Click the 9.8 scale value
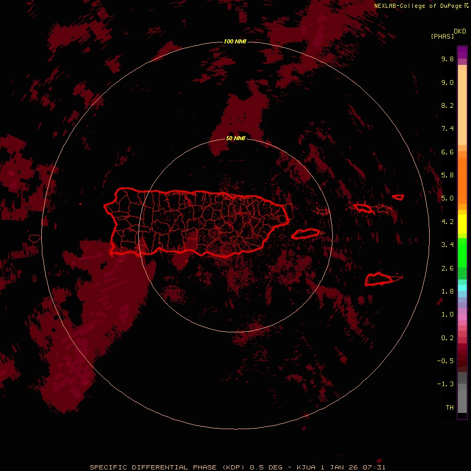 (447, 59)
